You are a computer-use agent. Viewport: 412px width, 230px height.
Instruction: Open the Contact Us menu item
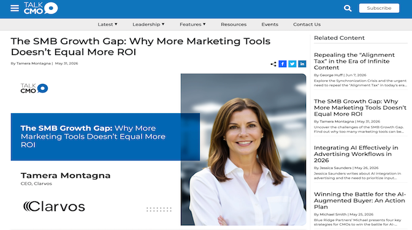[x=307, y=24]
